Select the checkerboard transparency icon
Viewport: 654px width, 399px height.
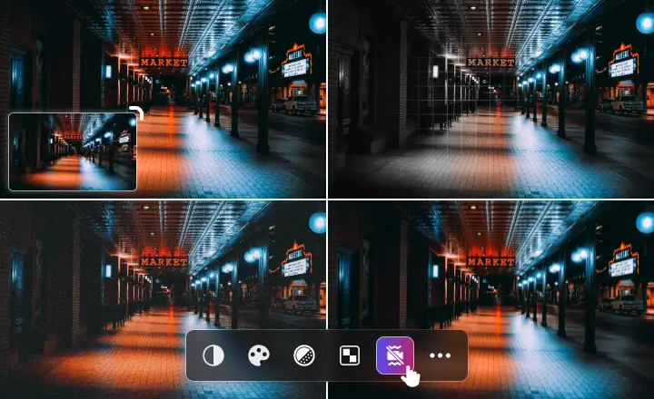click(x=350, y=355)
